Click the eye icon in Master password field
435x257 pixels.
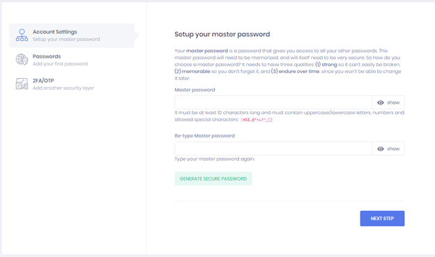381,102
